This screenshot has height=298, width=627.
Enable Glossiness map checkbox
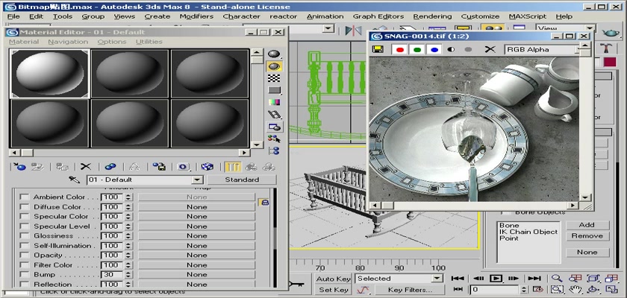pyautogui.click(x=25, y=235)
